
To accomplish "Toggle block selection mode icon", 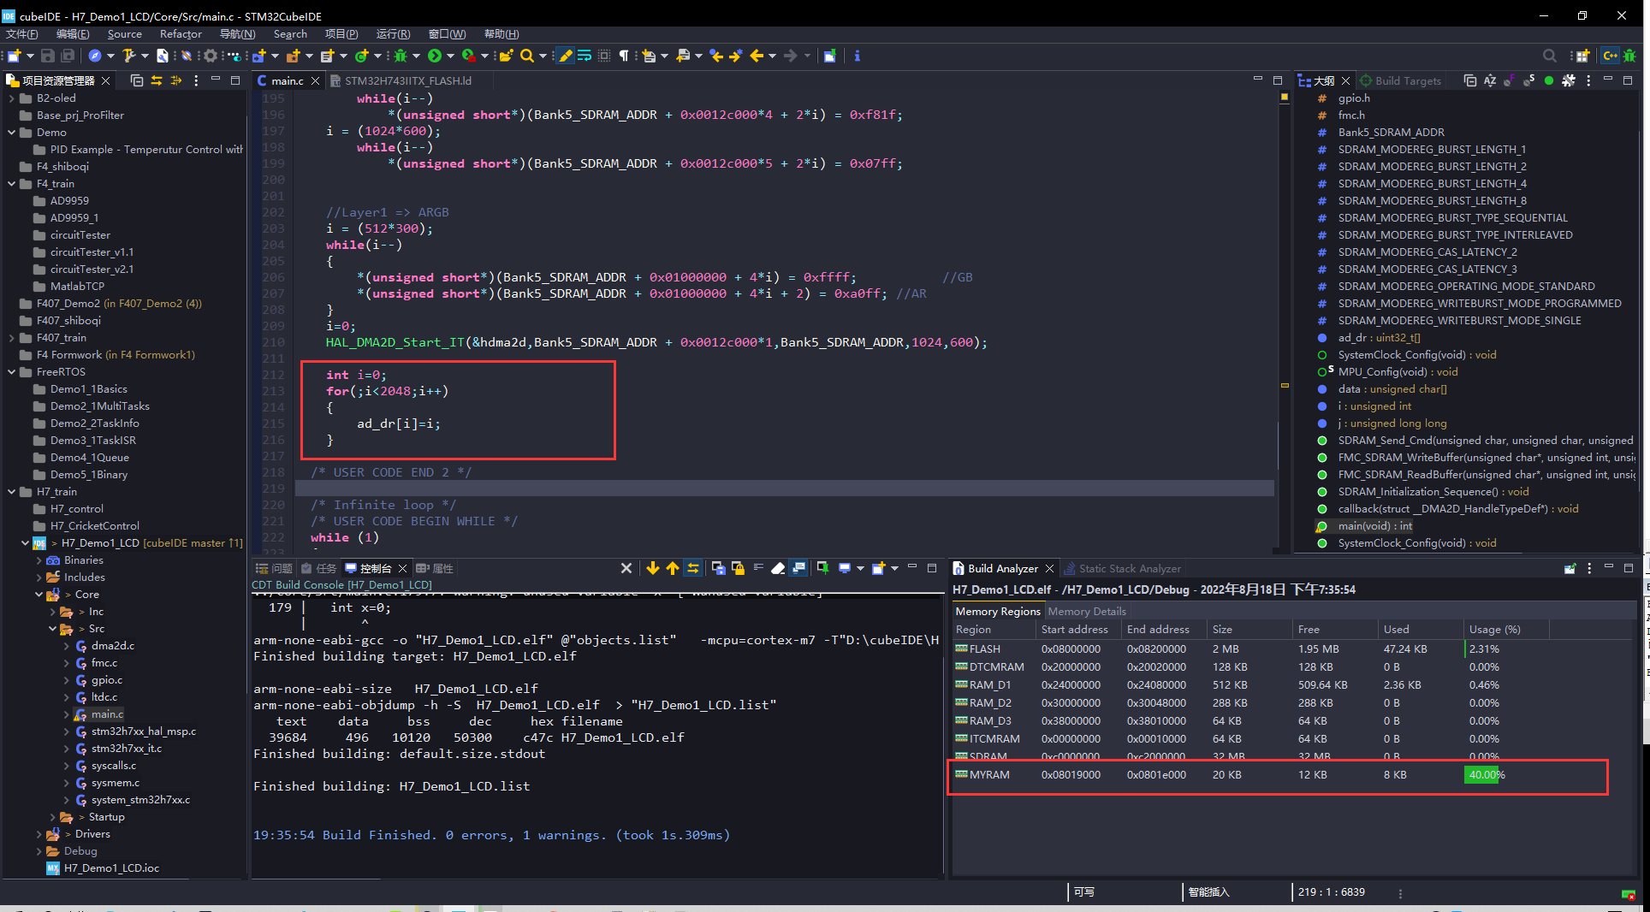I will (x=604, y=56).
